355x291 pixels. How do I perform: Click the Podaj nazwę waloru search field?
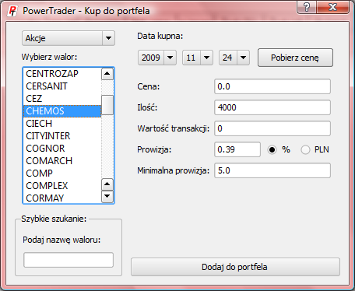pyautogui.click(x=69, y=260)
